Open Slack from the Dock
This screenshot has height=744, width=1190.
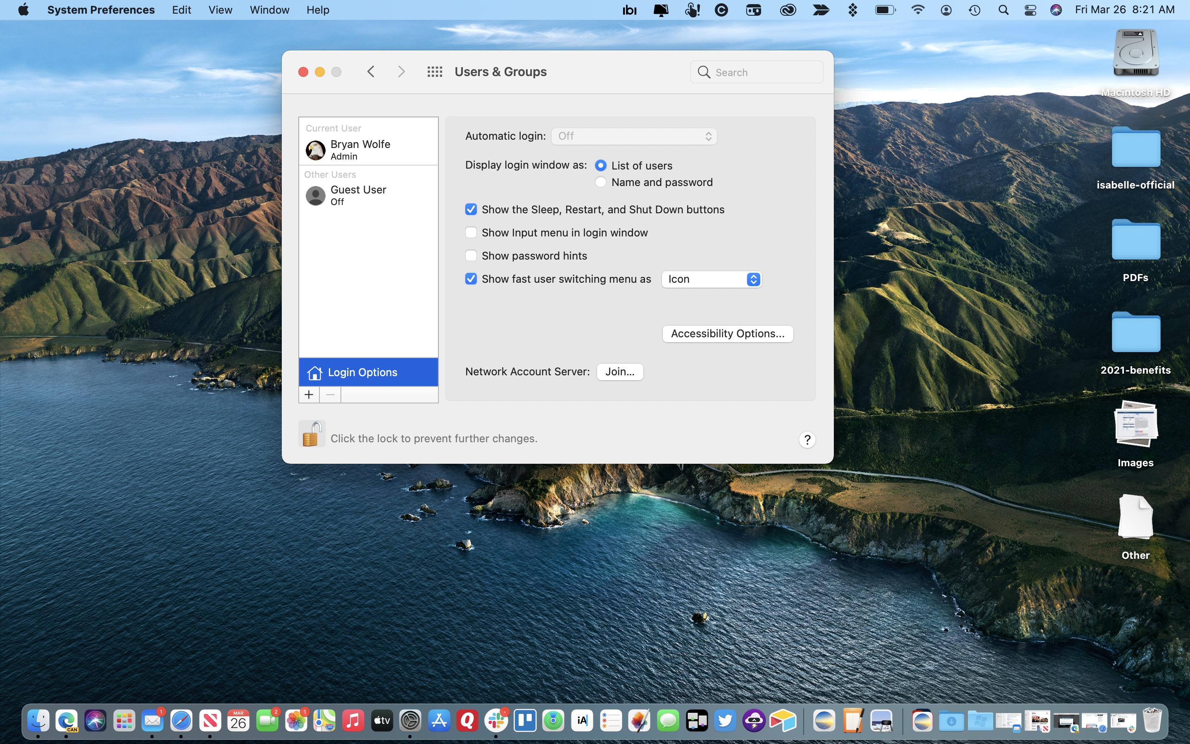pyautogui.click(x=496, y=721)
